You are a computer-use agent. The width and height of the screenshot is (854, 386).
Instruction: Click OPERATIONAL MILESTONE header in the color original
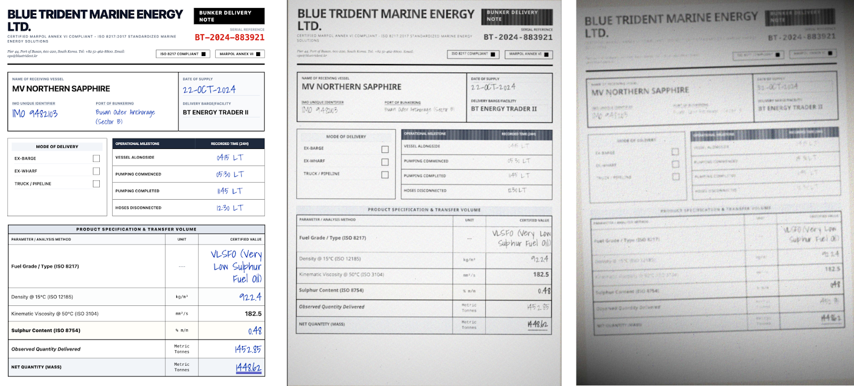coord(137,144)
